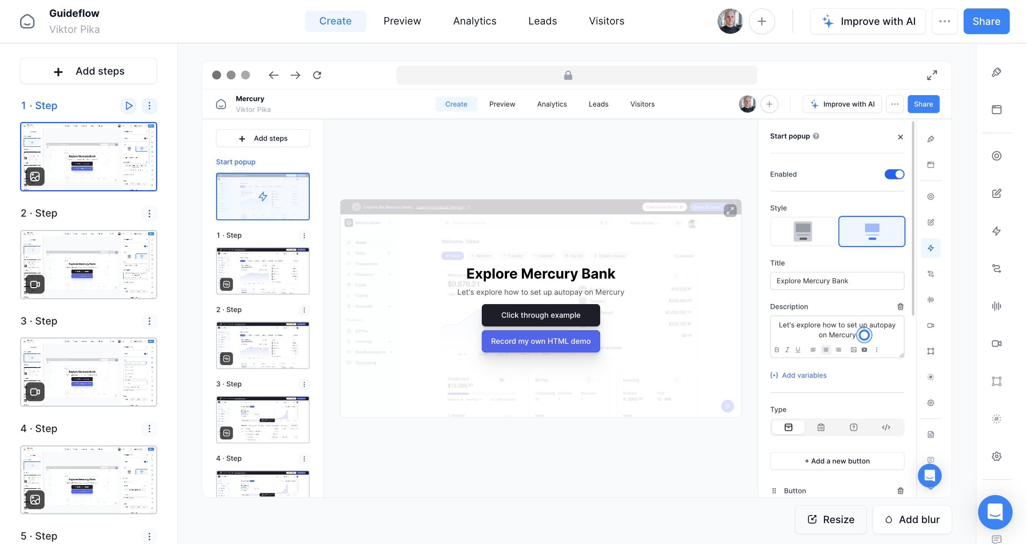Open the video camera tool in right sidebar
1027x544 pixels.
tap(997, 343)
